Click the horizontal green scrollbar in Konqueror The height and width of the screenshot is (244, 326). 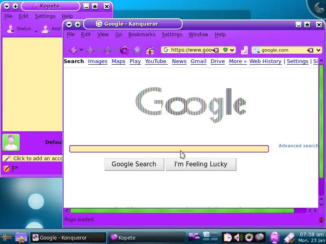click(x=182, y=211)
